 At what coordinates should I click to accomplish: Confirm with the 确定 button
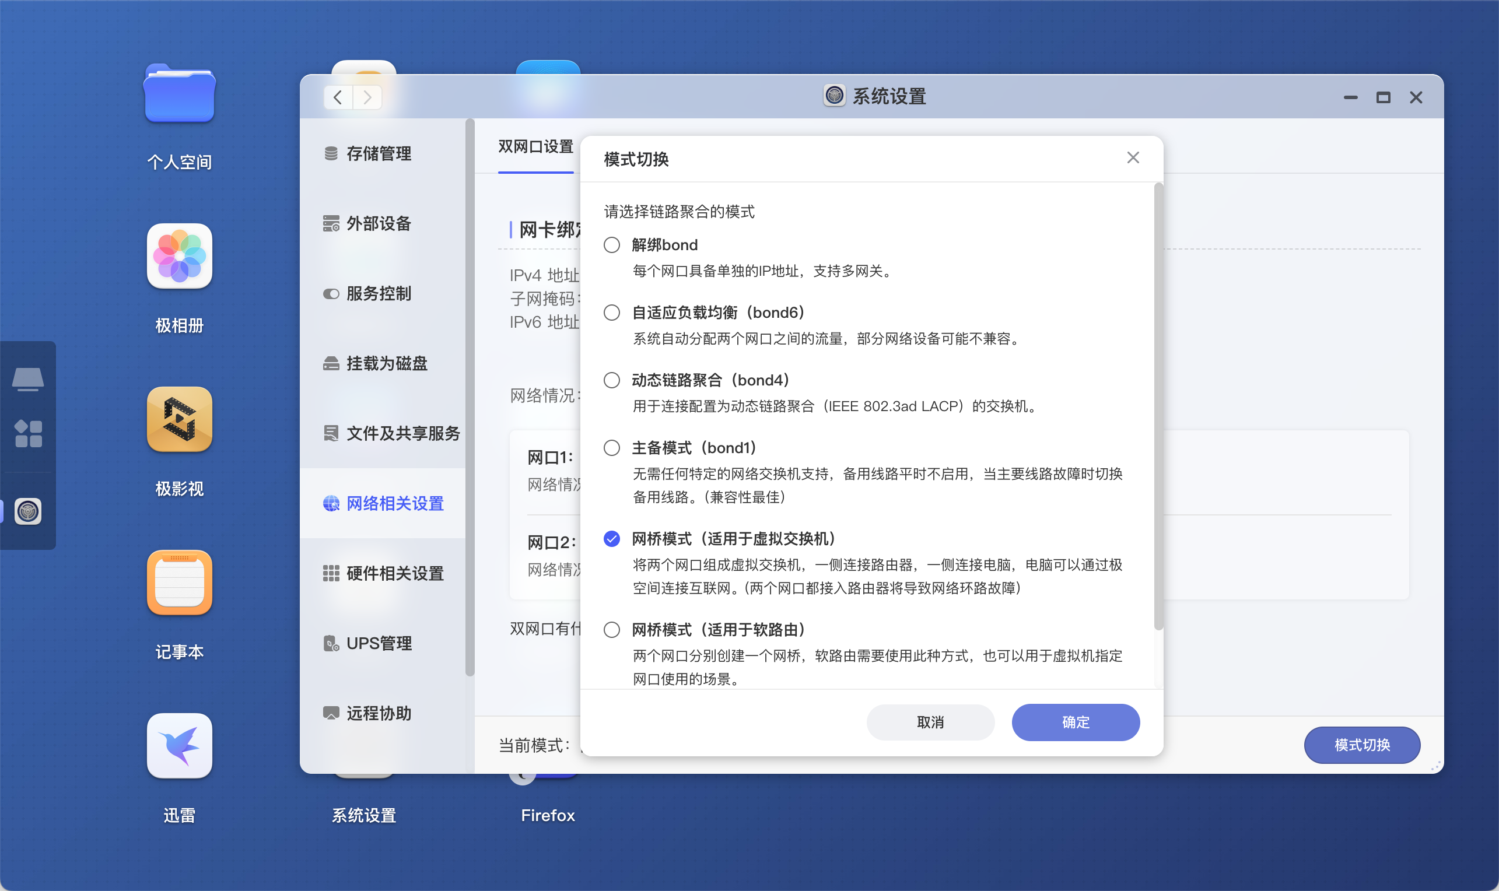pos(1076,722)
